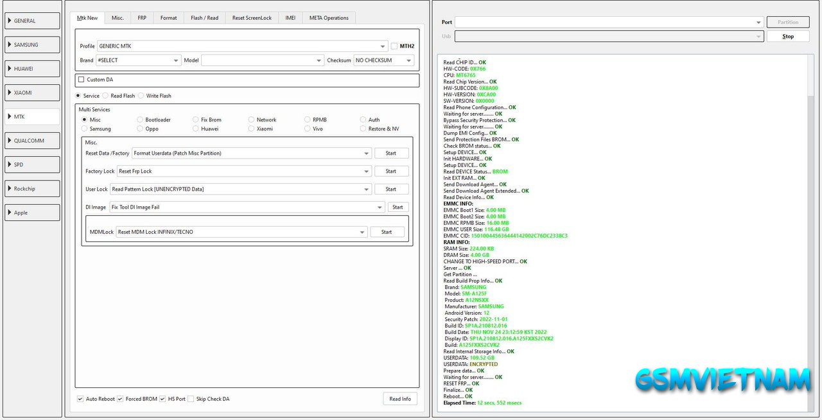Start the Factory Lock operation
Screen dimensions: 822x420
click(391, 171)
